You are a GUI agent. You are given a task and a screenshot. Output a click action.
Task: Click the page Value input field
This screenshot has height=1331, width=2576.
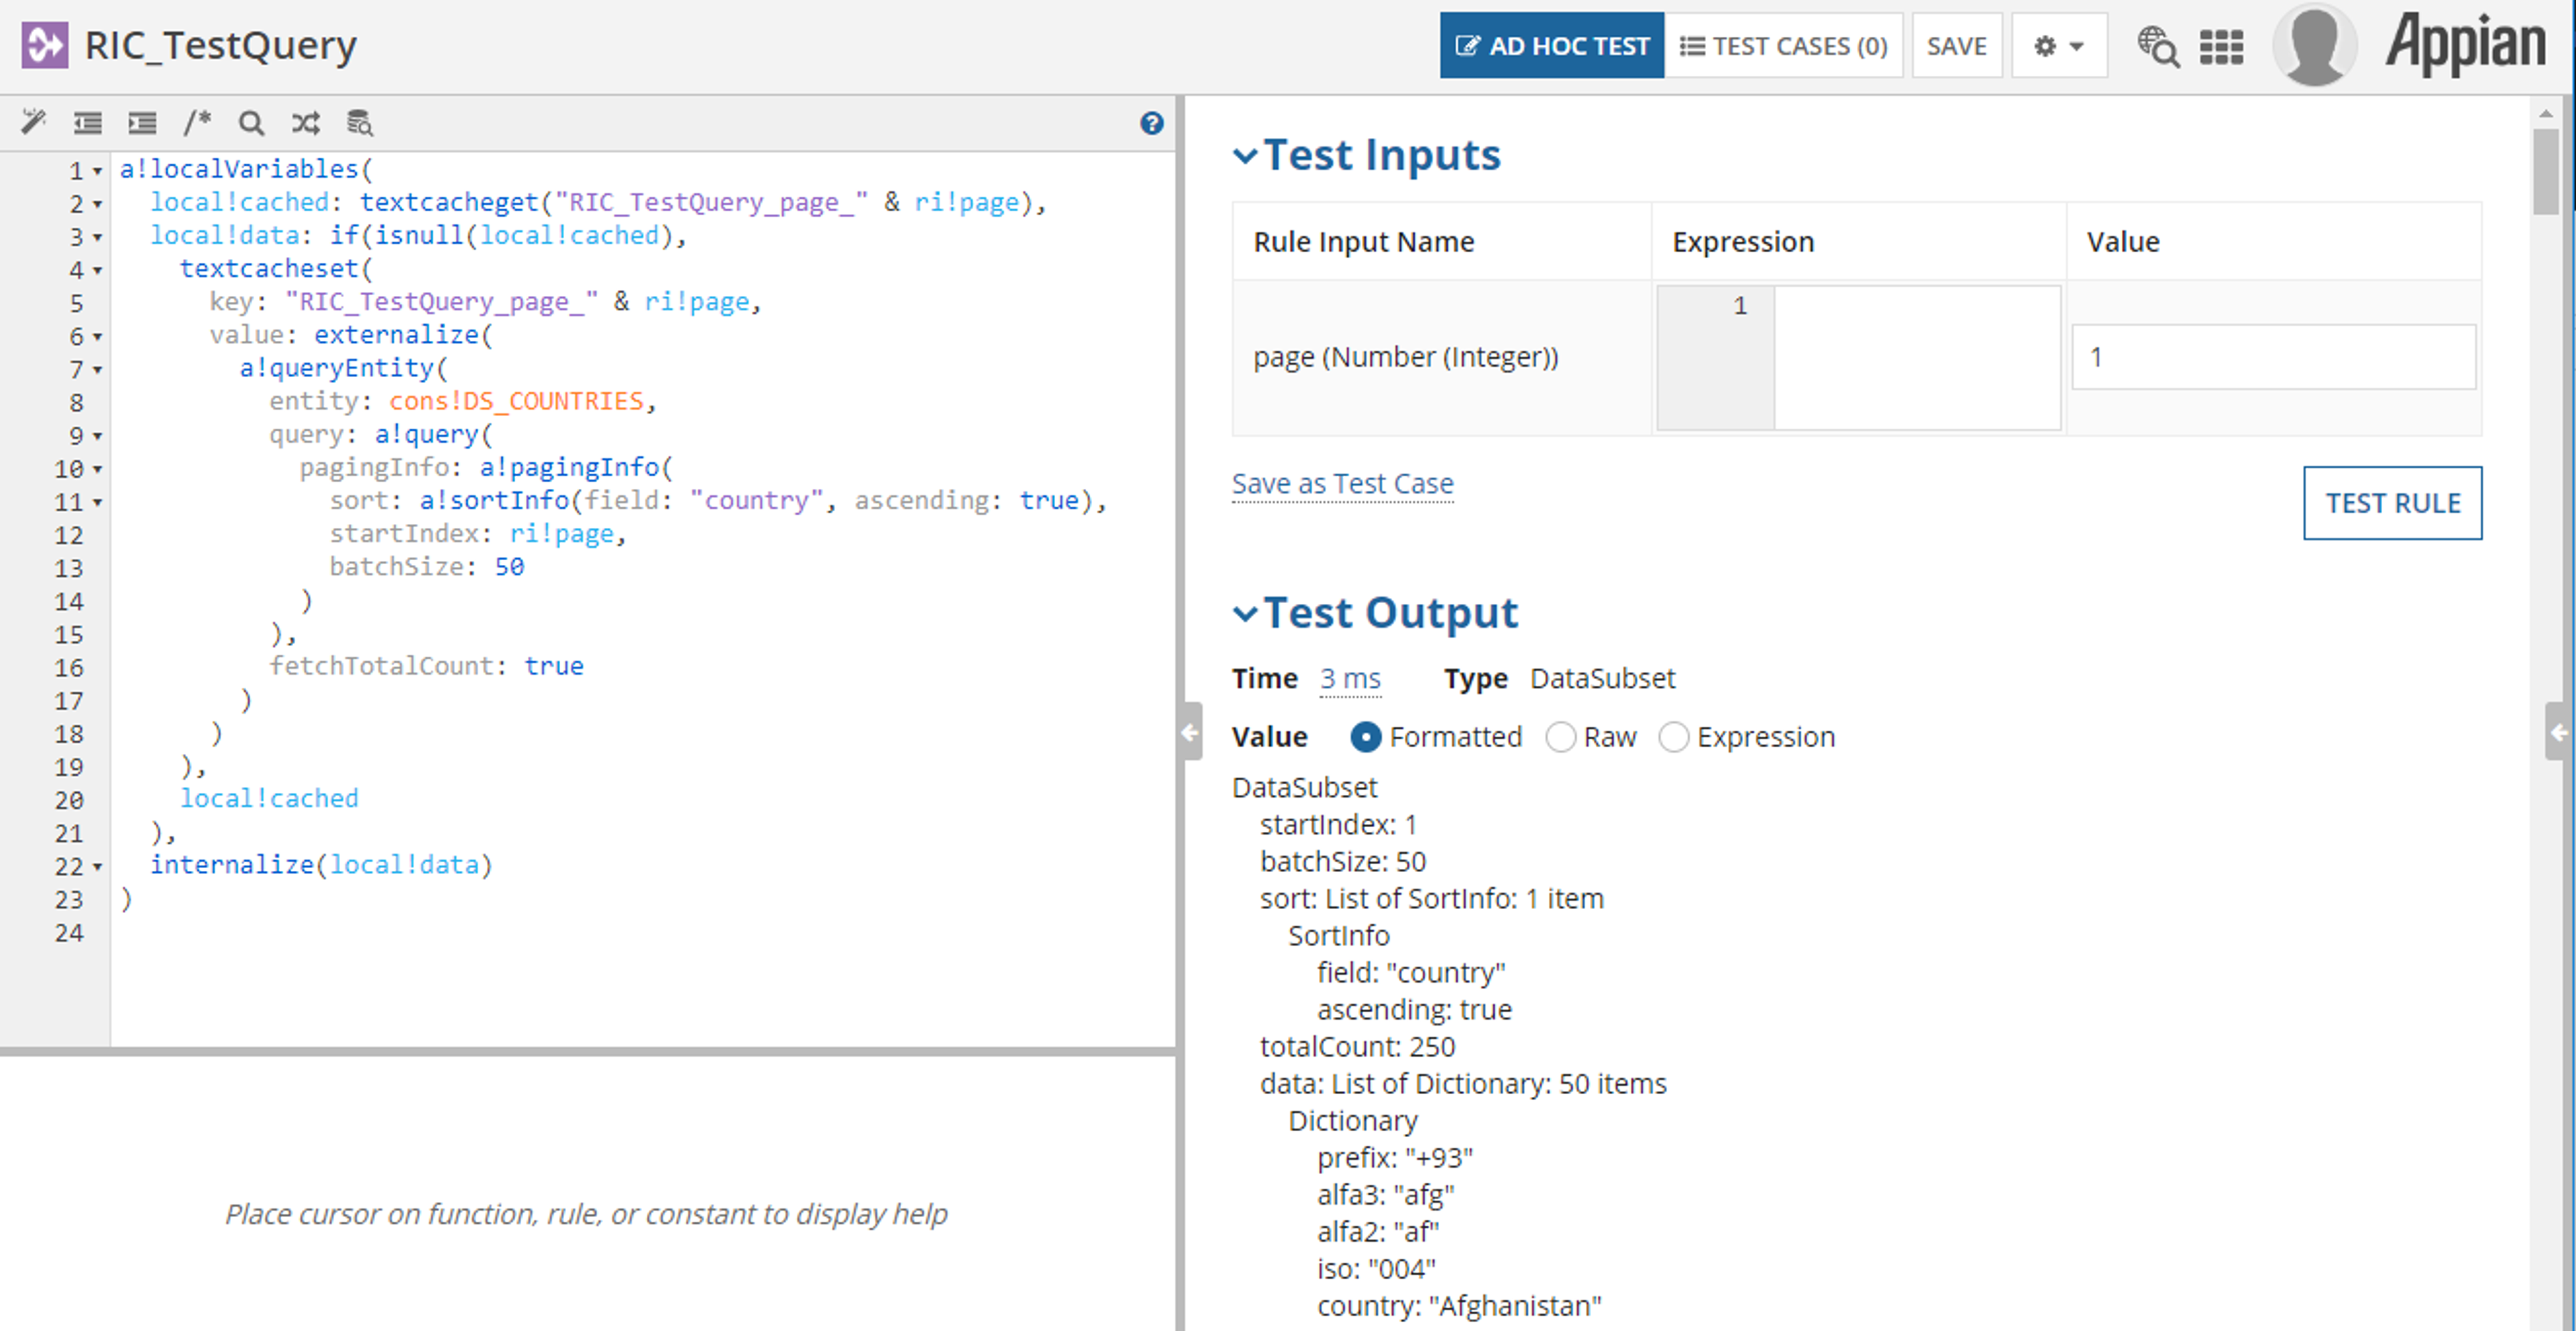click(x=2274, y=357)
